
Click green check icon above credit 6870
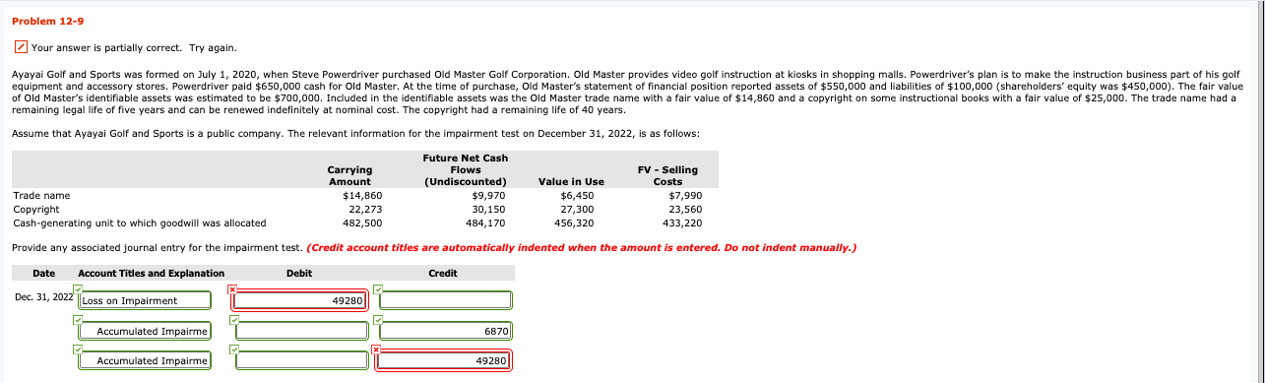tap(378, 319)
